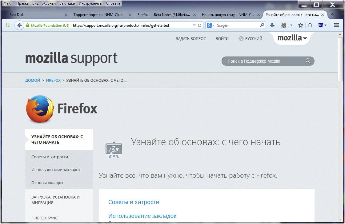Open the Справка menu

[x=113, y=3]
